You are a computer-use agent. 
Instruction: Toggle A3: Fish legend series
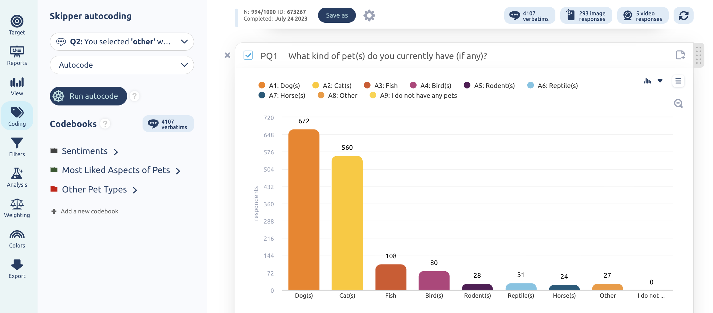click(381, 85)
